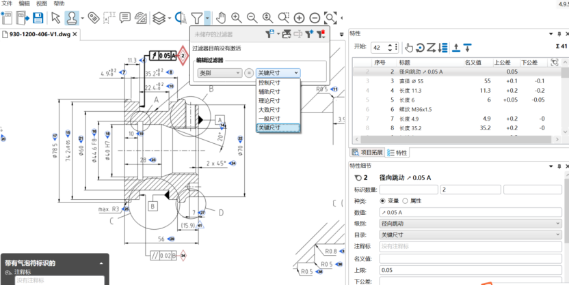Select the stamp tool icon
The image size is (569, 285).
point(71,17)
